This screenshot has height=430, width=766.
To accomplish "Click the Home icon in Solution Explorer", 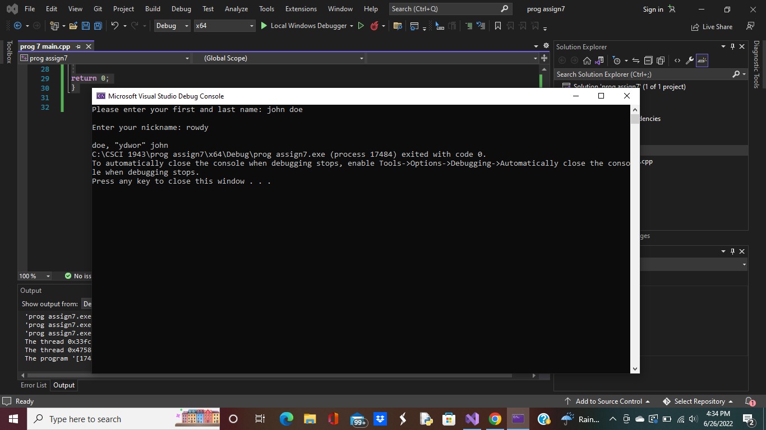I will [587, 60].
